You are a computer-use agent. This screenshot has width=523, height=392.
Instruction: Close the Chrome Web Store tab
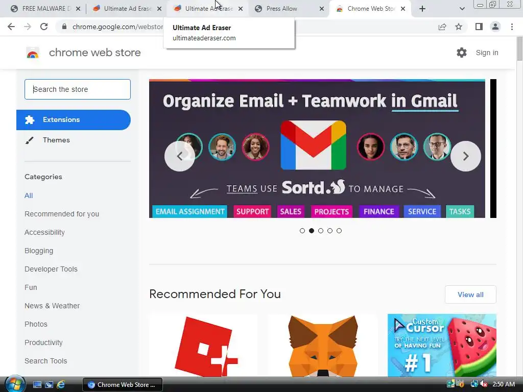(x=403, y=9)
